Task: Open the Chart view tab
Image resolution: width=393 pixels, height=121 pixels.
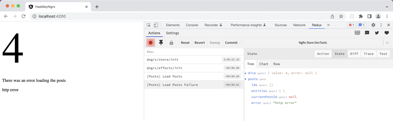Action: (264, 64)
